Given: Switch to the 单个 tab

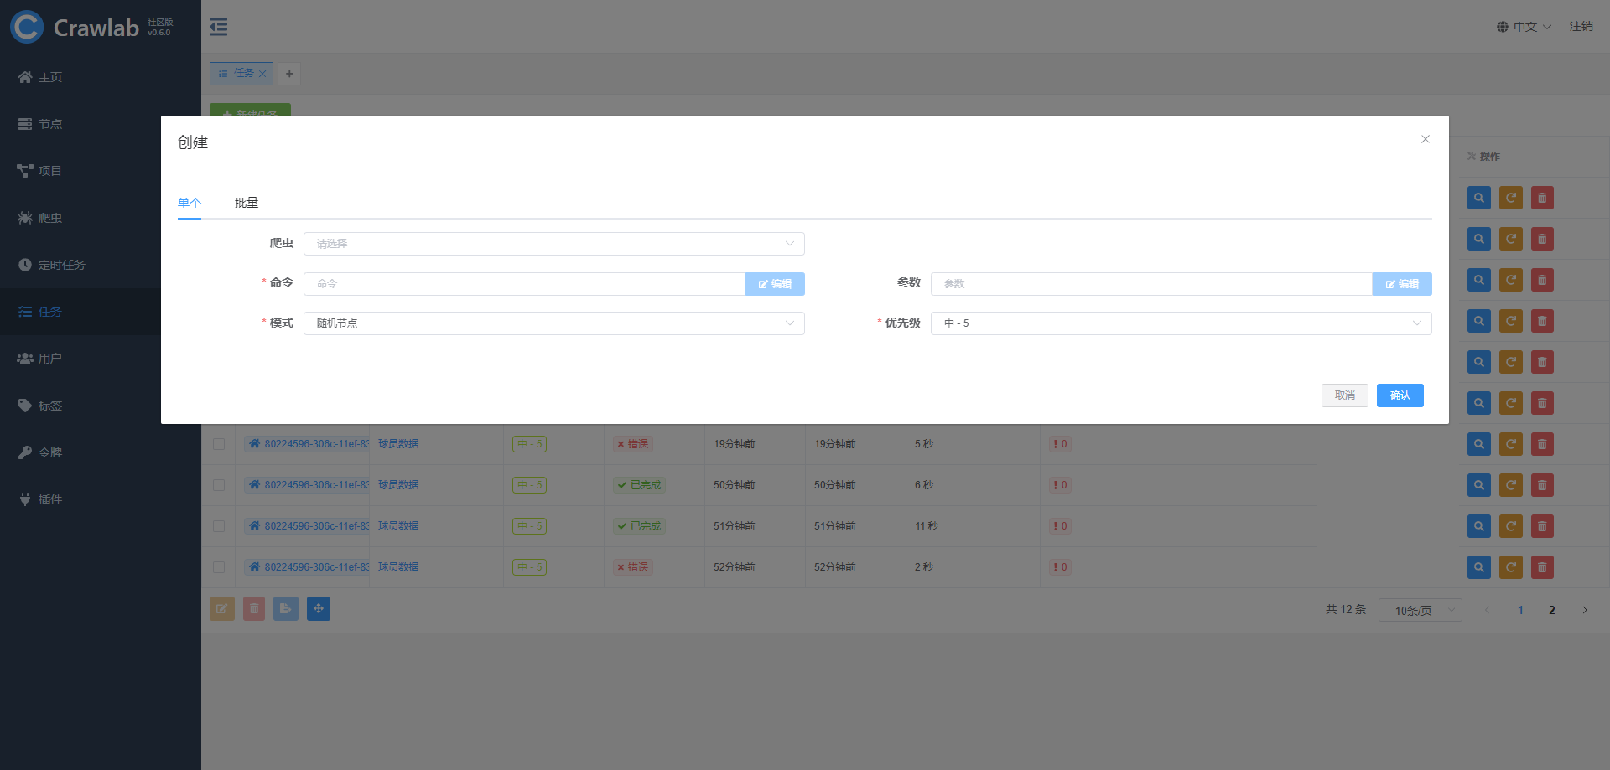Looking at the screenshot, I should pyautogui.click(x=190, y=203).
